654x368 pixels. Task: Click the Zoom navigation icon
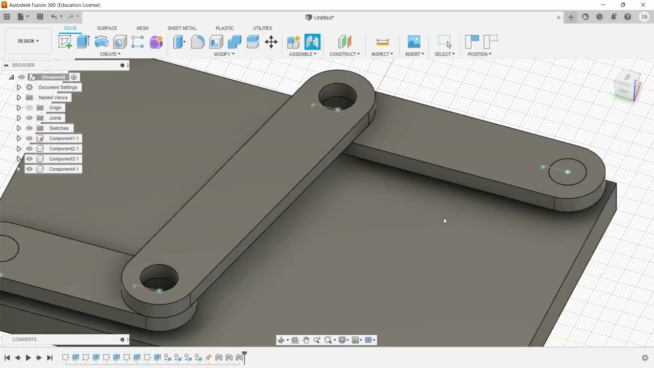point(317,340)
